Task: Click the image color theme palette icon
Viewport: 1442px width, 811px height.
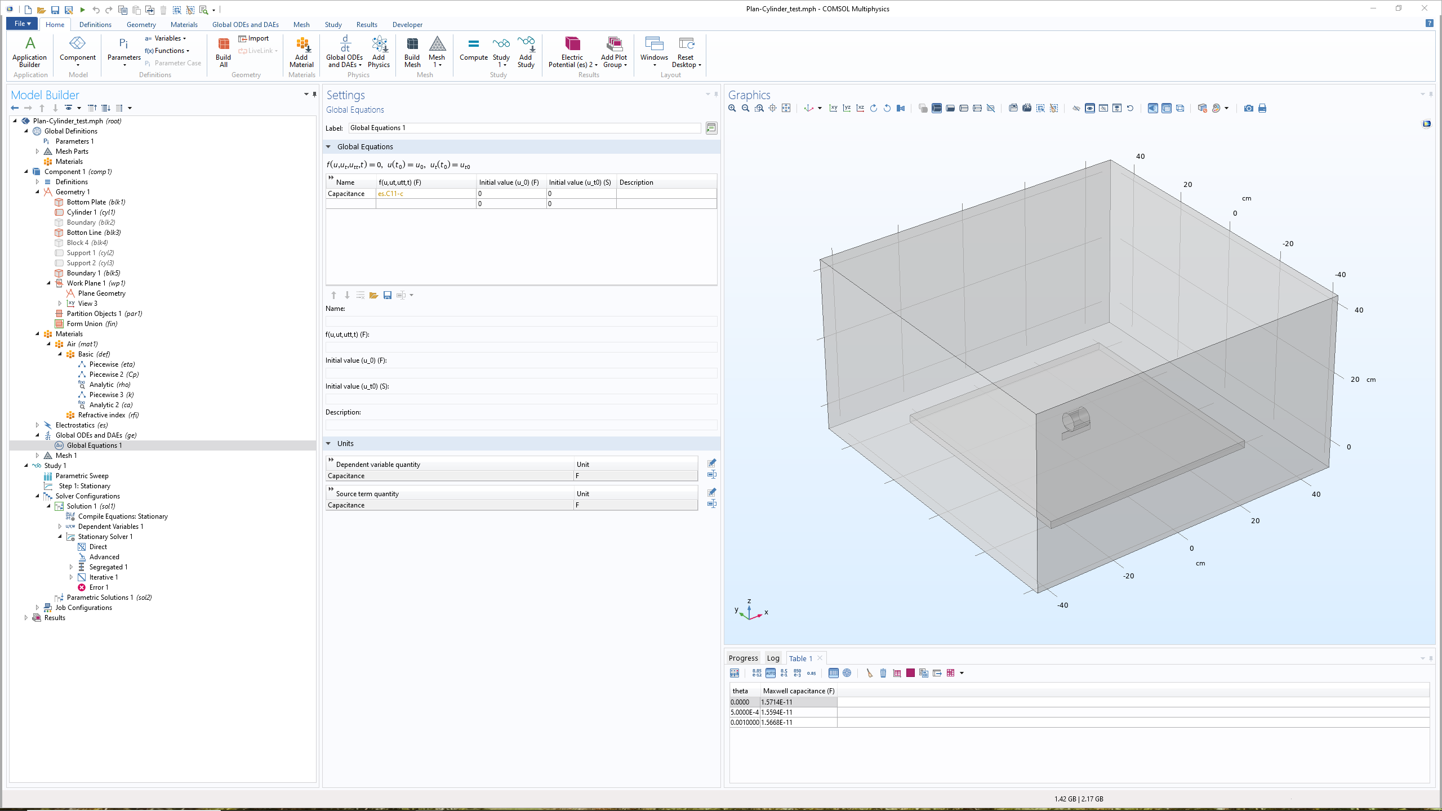Action: tap(1216, 108)
